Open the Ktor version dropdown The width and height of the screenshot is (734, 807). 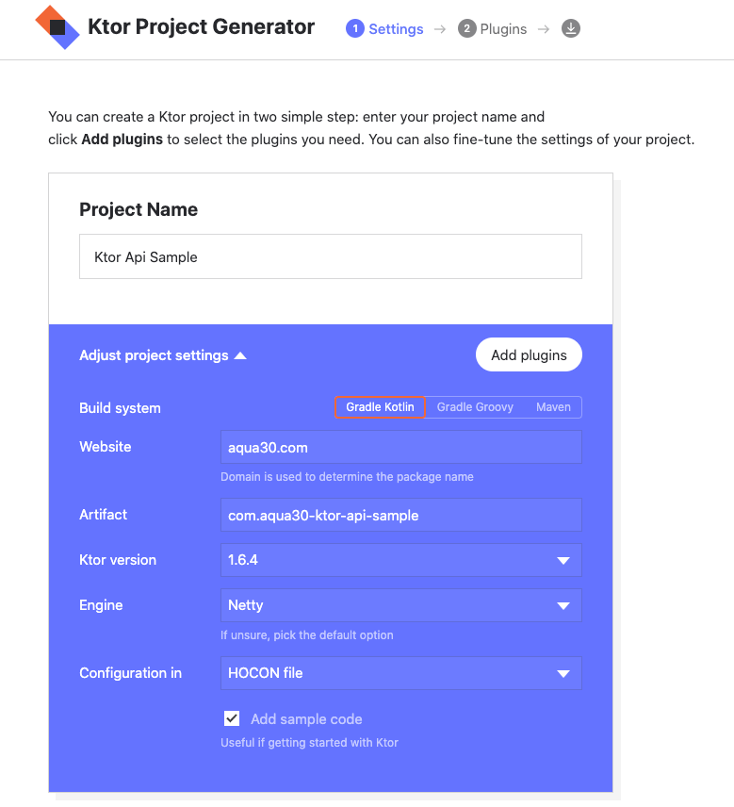(400, 560)
